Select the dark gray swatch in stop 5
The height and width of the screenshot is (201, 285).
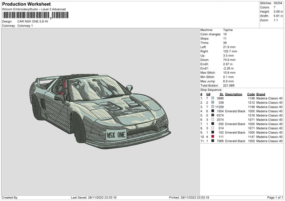pos(212,115)
